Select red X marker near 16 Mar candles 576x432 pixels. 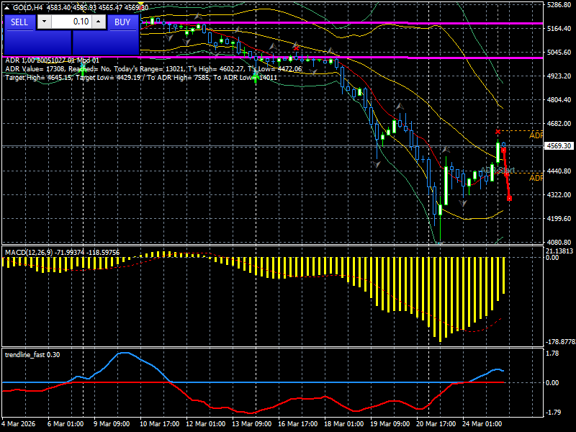click(x=296, y=48)
